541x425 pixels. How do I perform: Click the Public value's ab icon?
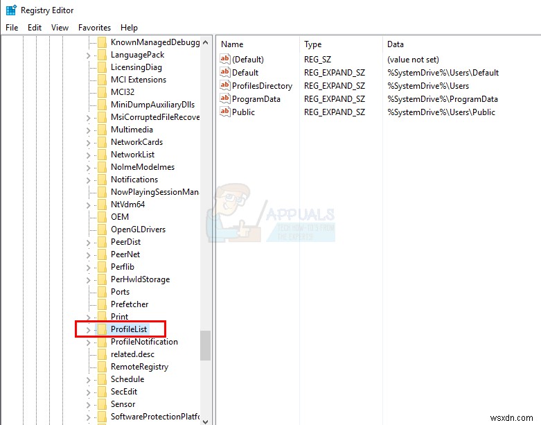coord(225,112)
